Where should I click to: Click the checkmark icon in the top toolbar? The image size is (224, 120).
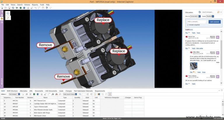[50, 8]
